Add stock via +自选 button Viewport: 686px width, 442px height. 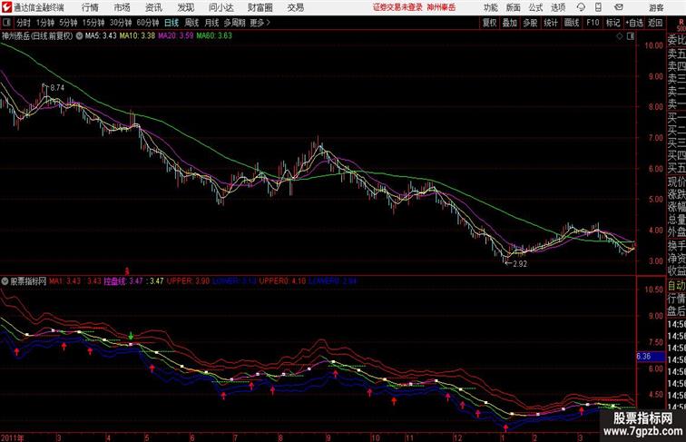click(634, 23)
